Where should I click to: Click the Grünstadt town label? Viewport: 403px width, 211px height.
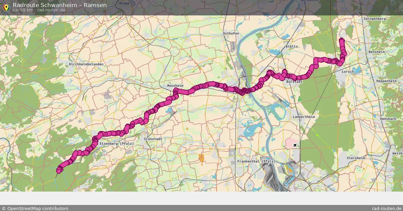click(153, 139)
